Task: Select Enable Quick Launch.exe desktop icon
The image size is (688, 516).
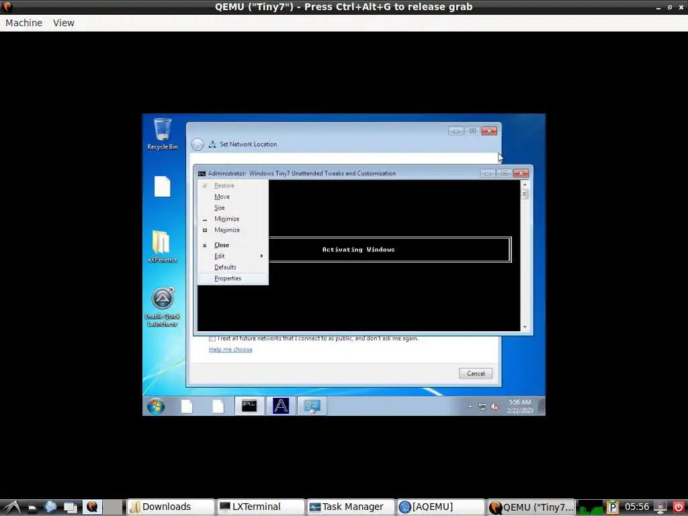Action: click(163, 306)
